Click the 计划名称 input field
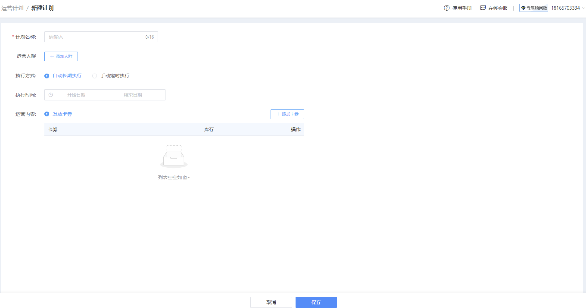Screen dimensions: 586x308 pyautogui.click(x=95, y=37)
